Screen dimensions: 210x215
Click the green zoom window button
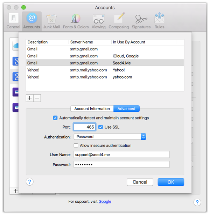point(23,7)
